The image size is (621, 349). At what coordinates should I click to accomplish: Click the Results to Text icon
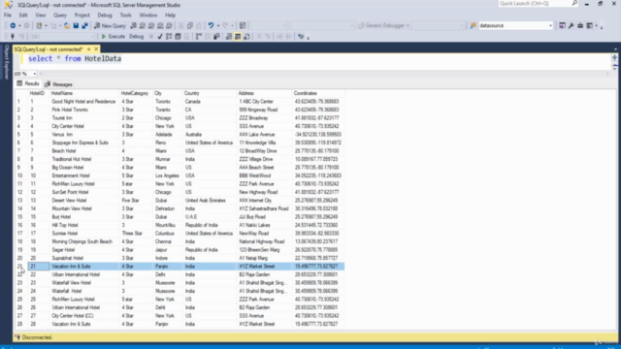[229, 37]
